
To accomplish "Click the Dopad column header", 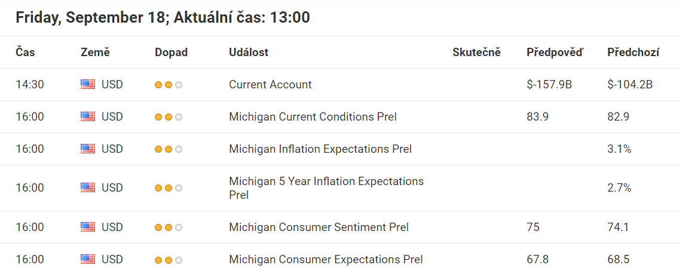I will pyautogui.click(x=172, y=53).
